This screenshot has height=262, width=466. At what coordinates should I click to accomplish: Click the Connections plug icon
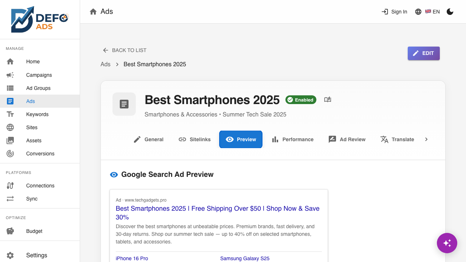click(10, 186)
